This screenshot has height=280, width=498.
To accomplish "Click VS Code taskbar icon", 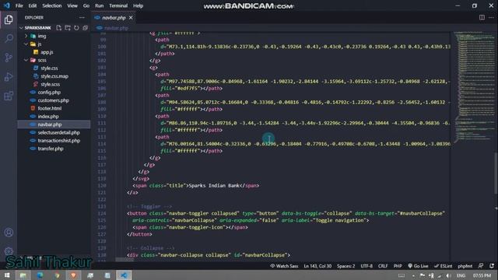I will (x=124, y=275).
